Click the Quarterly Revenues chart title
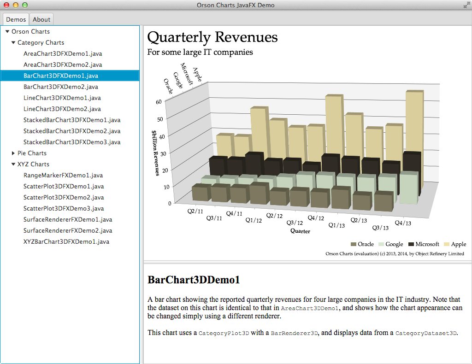 point(212,37)
